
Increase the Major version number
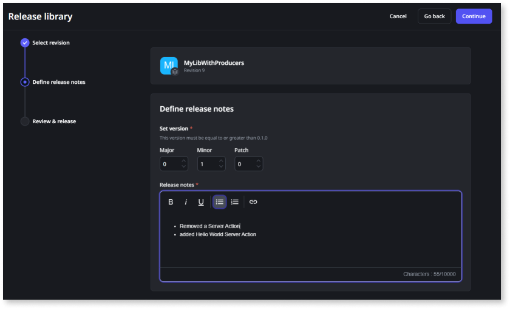coord(183,161)
